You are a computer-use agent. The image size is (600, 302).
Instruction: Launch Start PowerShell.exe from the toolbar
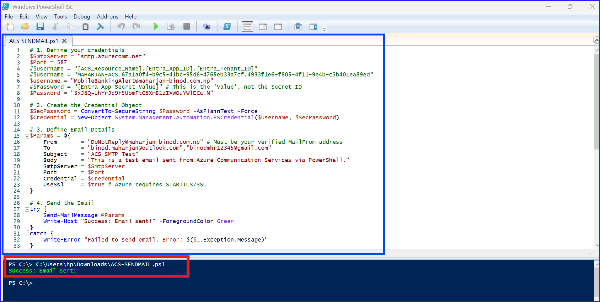(228, 27)
